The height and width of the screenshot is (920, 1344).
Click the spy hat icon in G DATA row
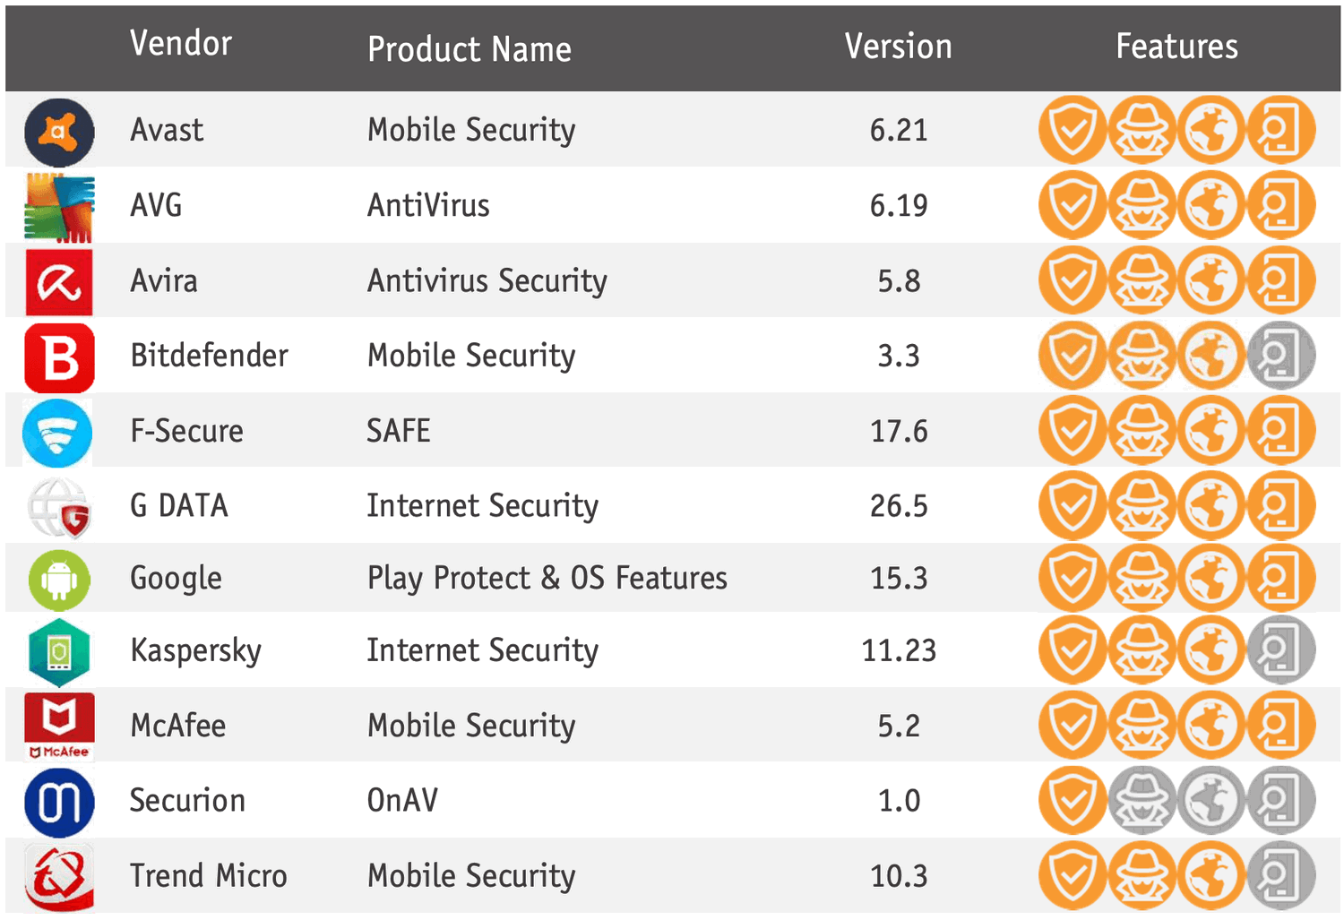click(x=1142, y=506)
